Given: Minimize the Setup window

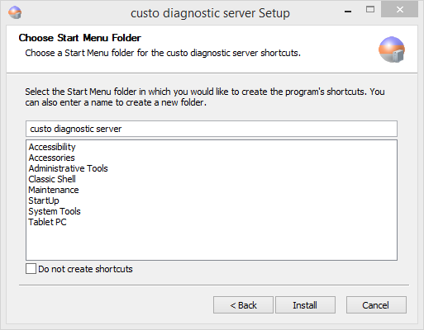Looking at the screenshot, I should 348,11.
